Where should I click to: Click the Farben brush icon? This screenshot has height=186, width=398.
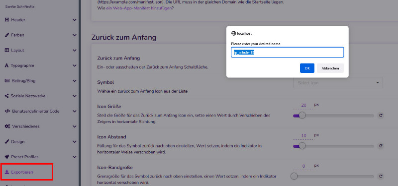click(x=7, y=35)
